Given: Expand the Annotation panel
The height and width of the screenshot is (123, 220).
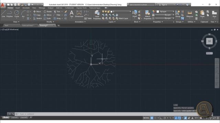Looking at the screenshot, I should (x=80, y=22).
